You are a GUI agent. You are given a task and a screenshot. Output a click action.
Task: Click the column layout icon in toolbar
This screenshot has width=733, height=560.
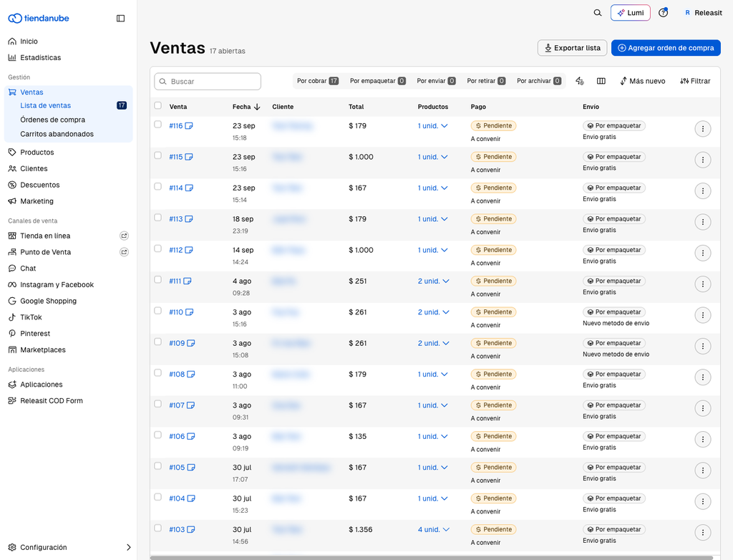click(601, 81)
